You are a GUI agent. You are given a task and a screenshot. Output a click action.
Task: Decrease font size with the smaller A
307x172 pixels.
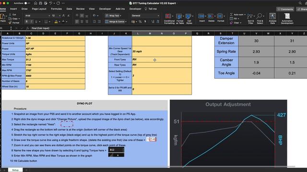point(68,16)
